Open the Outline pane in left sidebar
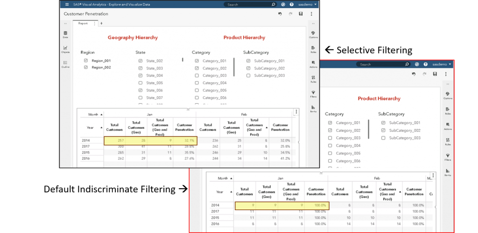478x233 pixels. coord(65,64)
